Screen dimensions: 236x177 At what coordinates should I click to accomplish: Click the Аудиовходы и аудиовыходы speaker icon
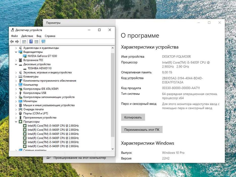[x=20, y=48]
